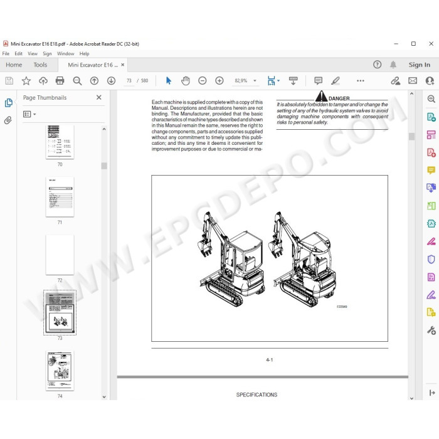
Task: Open the Edit menu
Action: 18,53
